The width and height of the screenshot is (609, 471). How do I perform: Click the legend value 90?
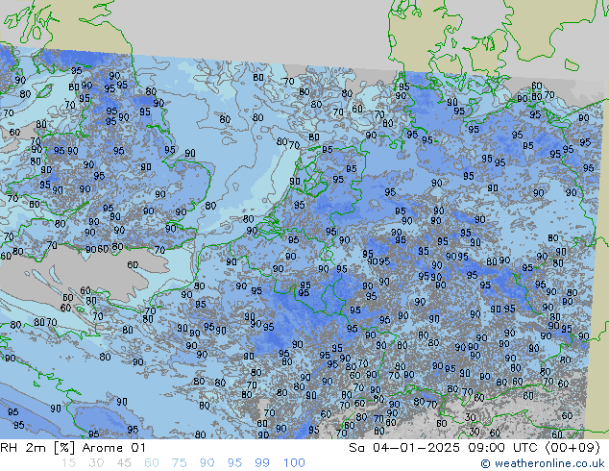(207, 463)
